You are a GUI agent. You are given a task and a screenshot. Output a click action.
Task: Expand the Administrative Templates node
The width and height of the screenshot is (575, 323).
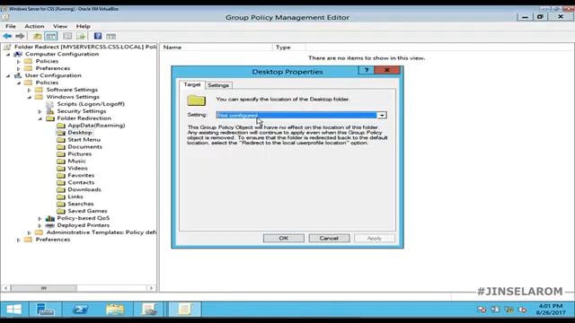tap(30, 232)
